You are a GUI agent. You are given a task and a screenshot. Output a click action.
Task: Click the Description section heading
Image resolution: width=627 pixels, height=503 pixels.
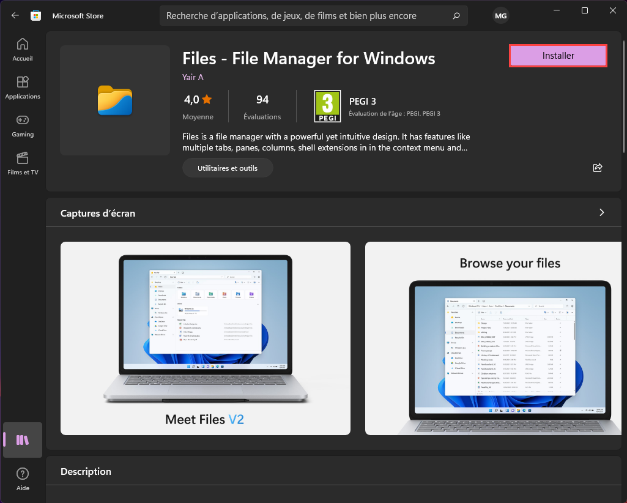point(86,471)
